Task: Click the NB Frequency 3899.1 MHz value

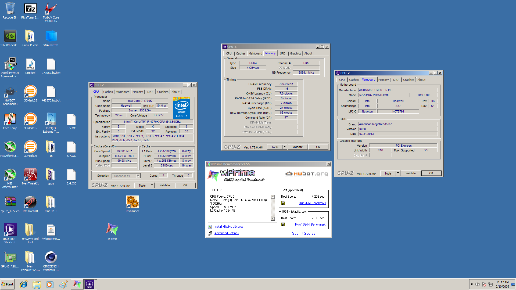Action: pyautogui.click(x=306, y=73)
